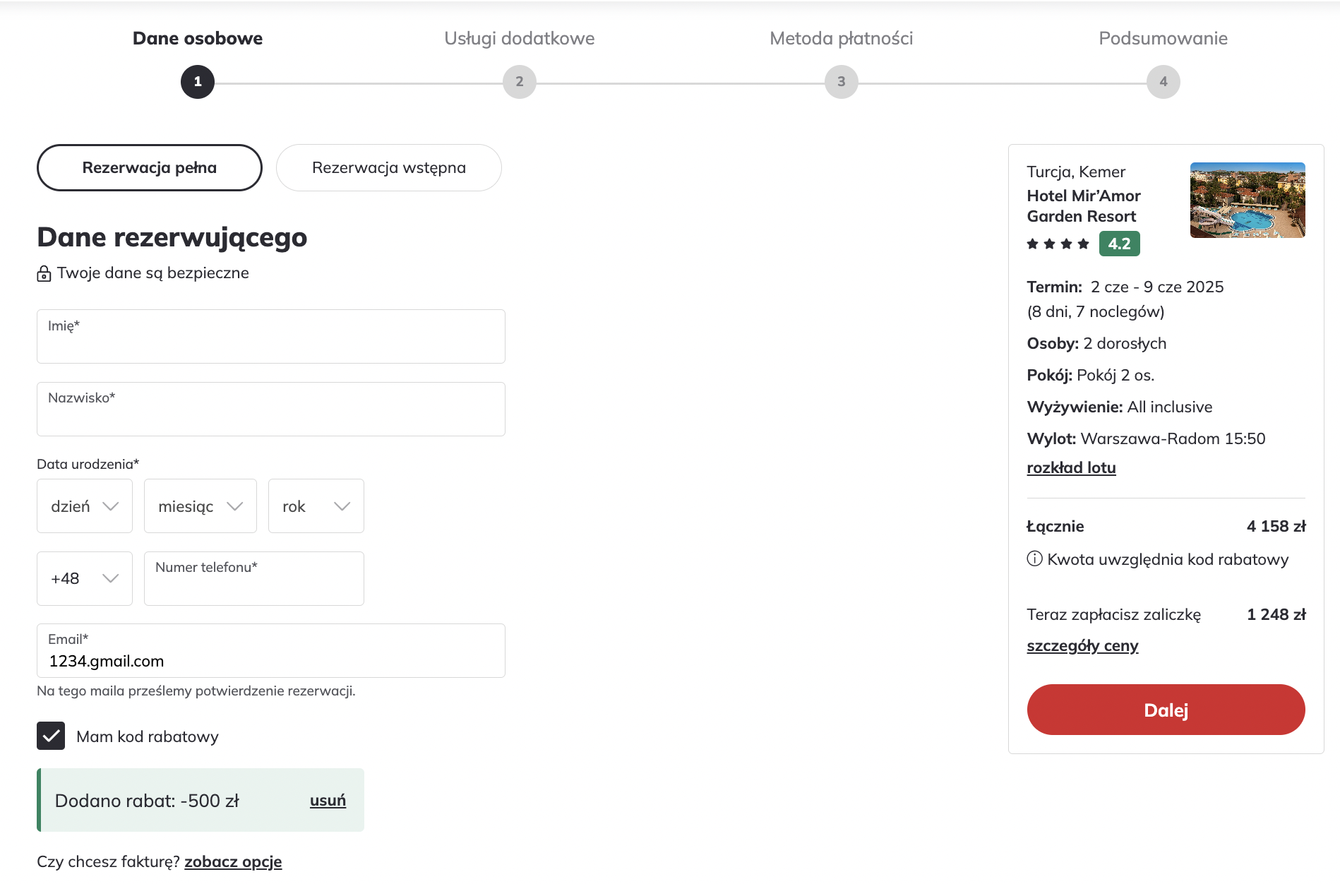Click step 2 circle in progress bar
1340x884 pixels.
(x=520, y=82)
